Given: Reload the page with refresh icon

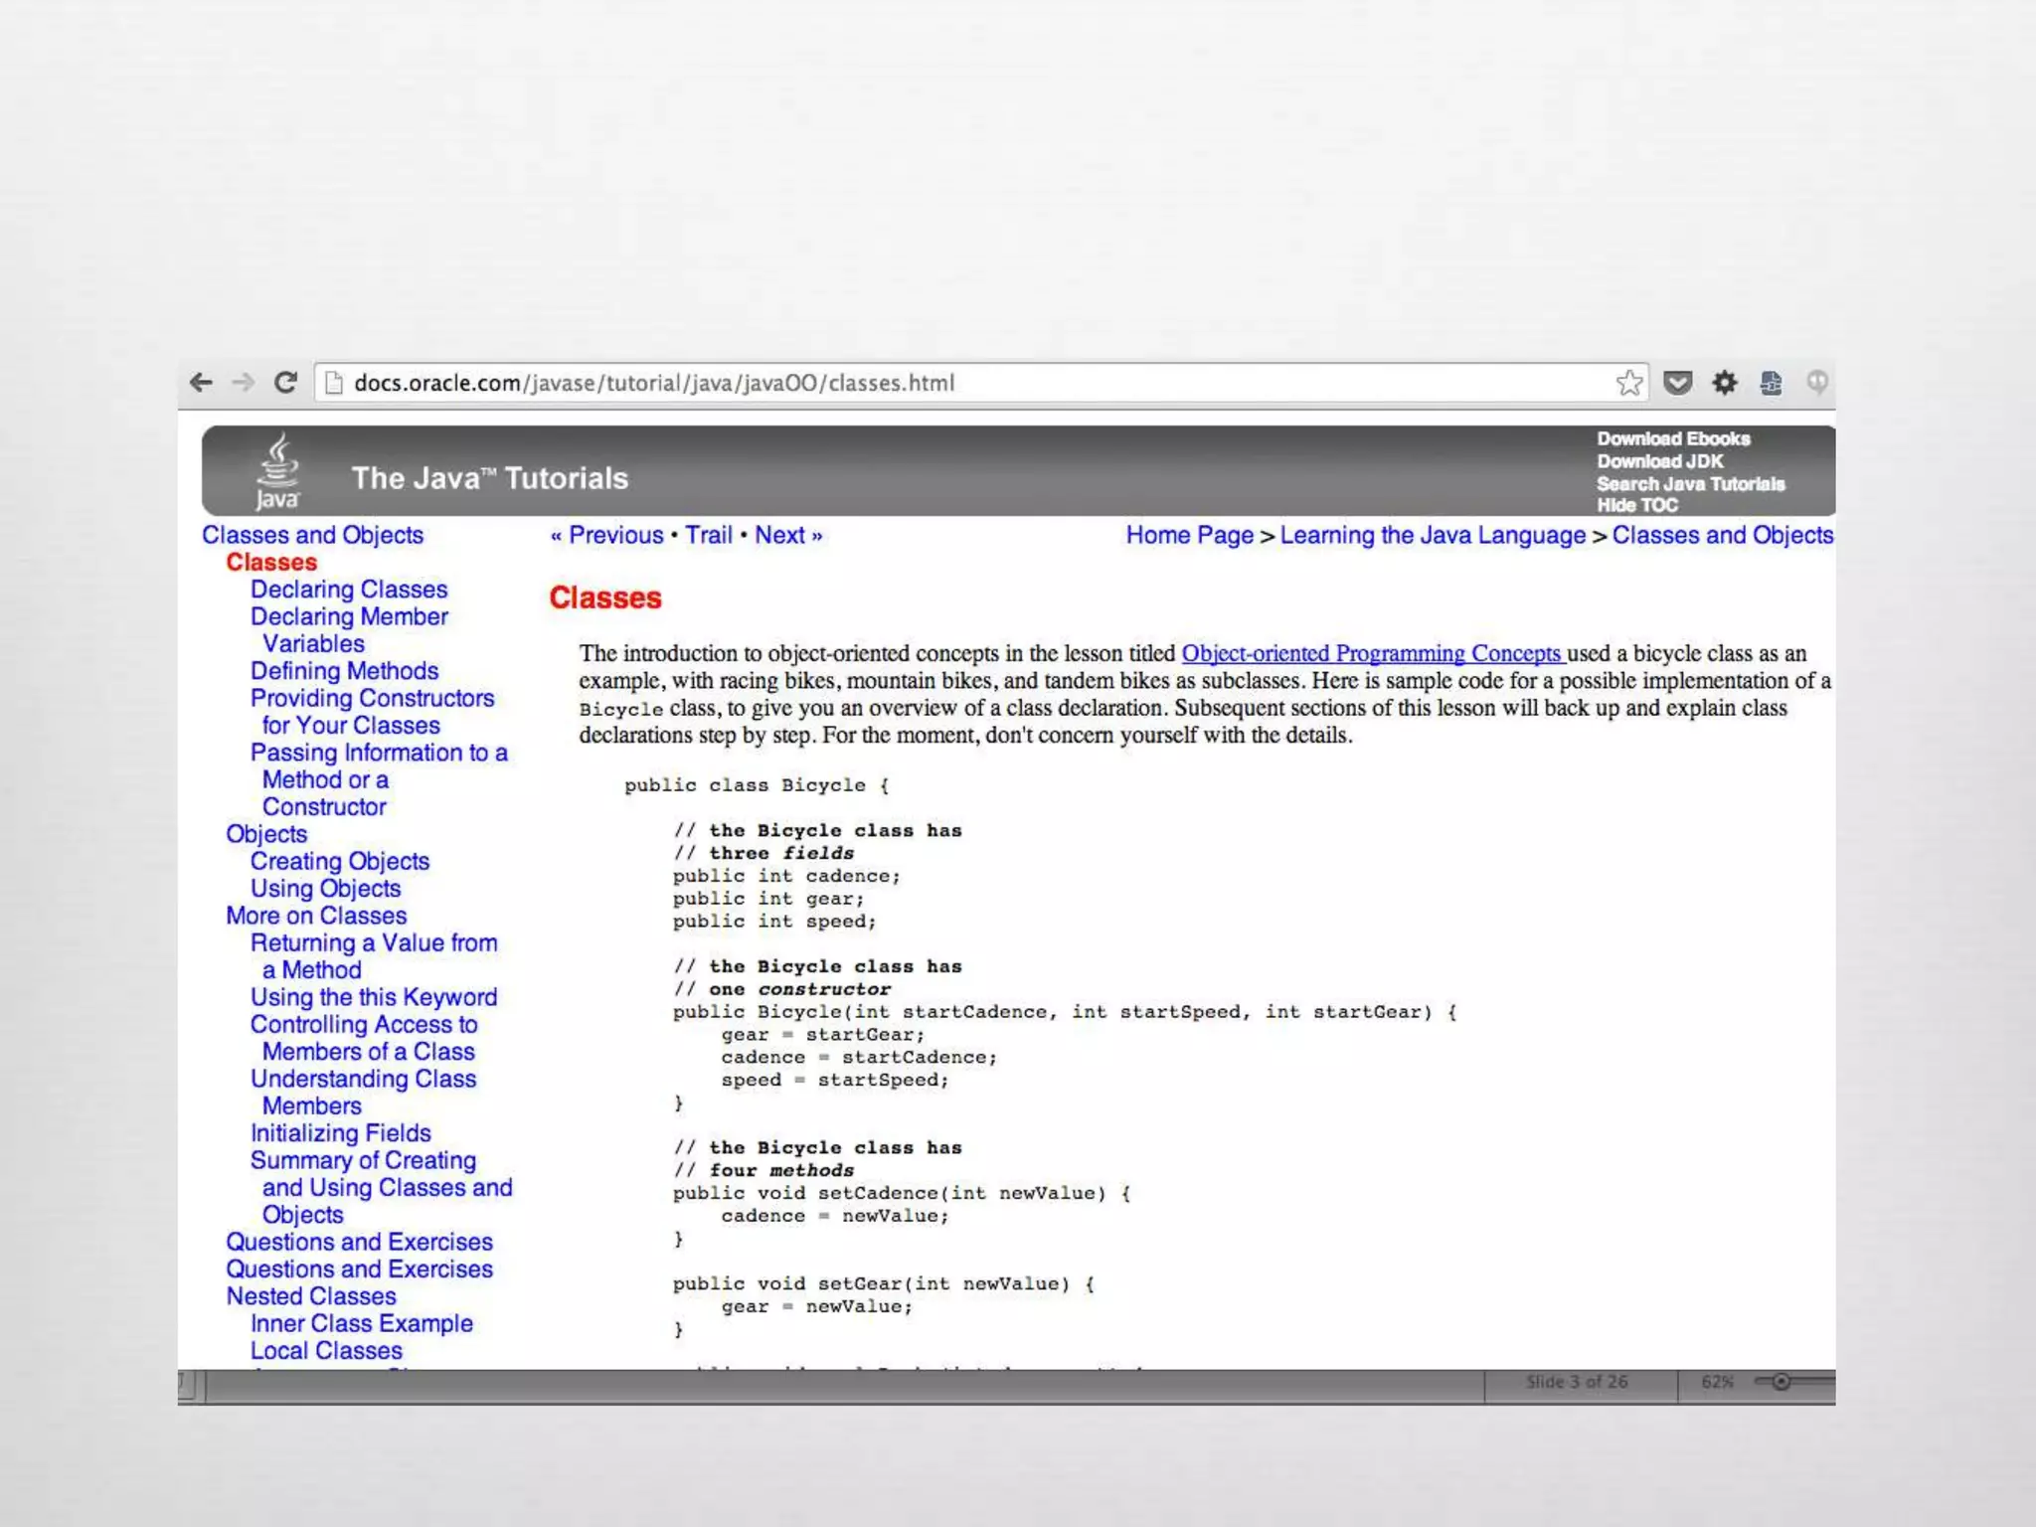Looking at the screenshot, I should pyautogui.click(x=285, y=383).
